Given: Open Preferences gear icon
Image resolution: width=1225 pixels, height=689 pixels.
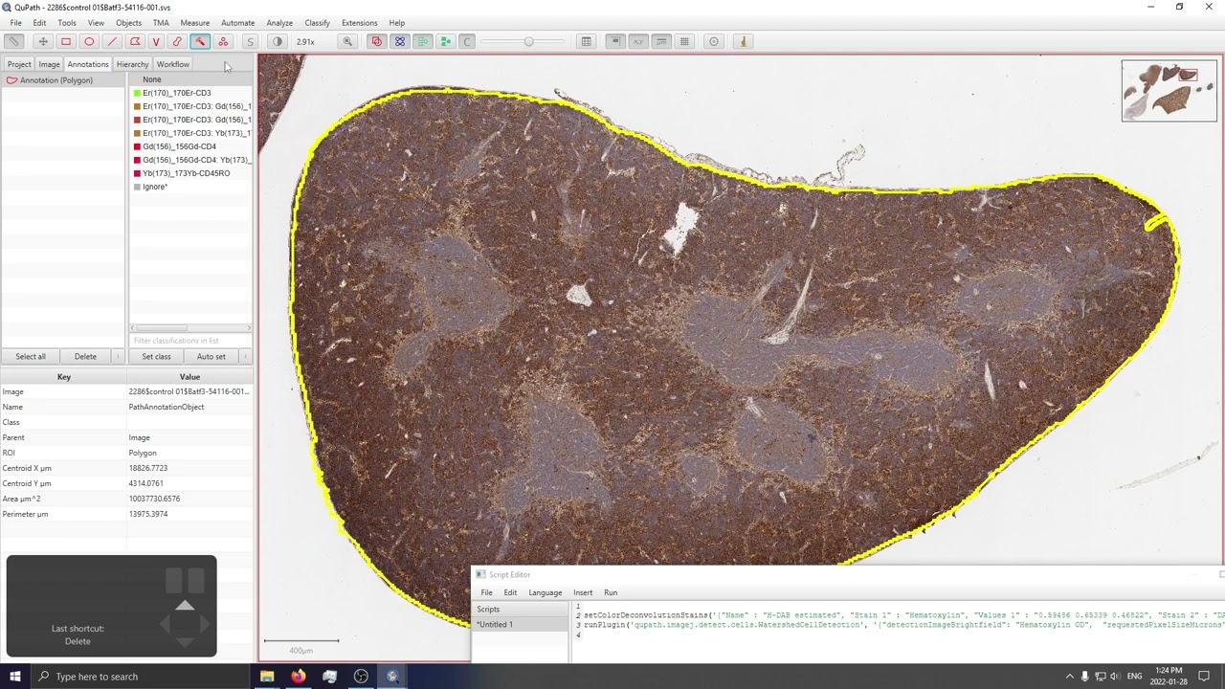Looking at the screenshot, I should [713, 41].
